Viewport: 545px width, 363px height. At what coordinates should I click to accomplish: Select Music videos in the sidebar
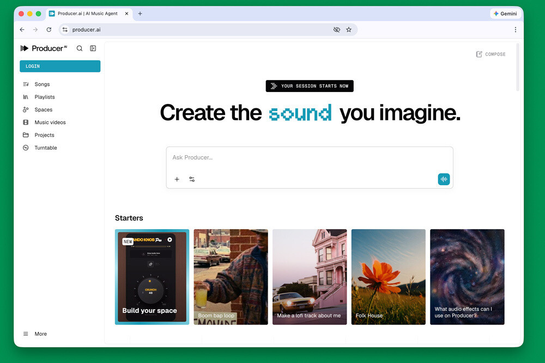coord(50,122)
